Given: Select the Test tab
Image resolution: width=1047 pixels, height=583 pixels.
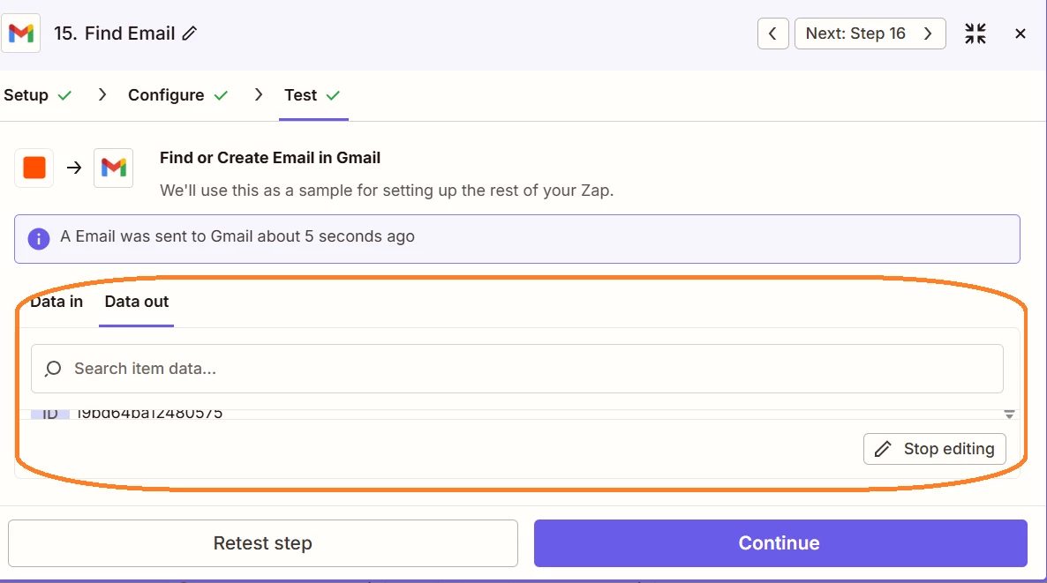Looking at the screenshot, I should pyautogui.click(x=301, y=95).
